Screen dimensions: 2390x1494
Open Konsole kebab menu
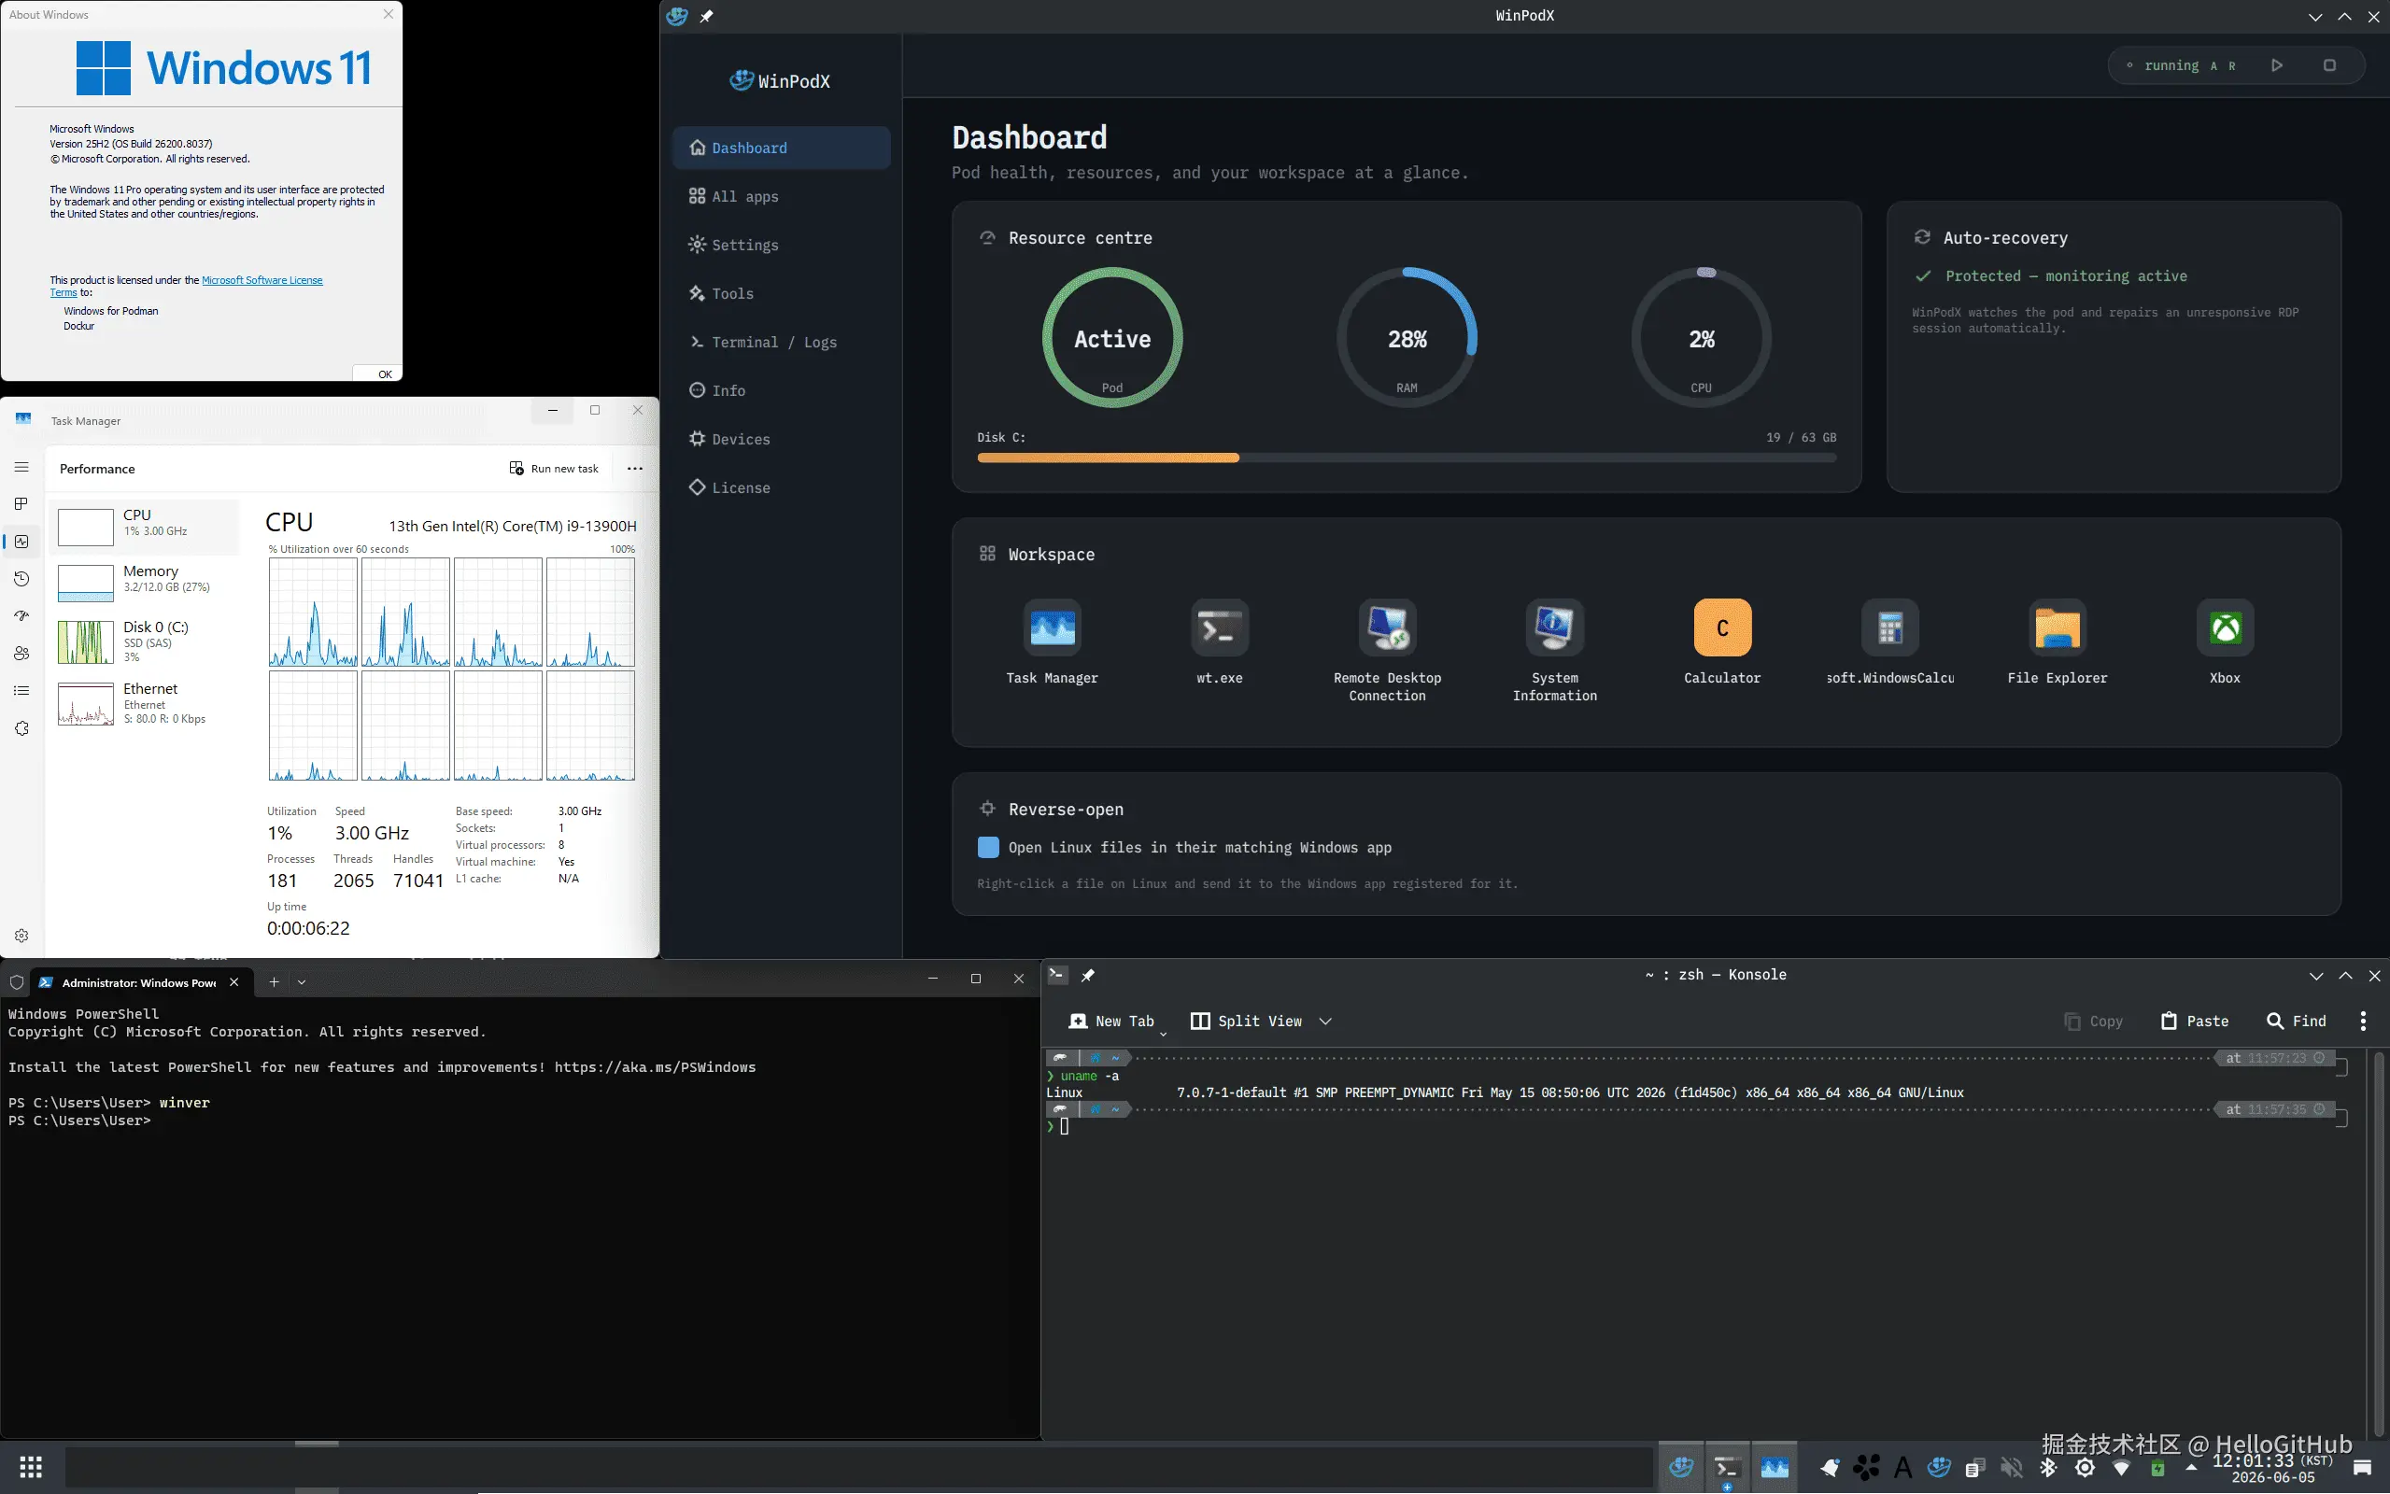point(2363,1021)
